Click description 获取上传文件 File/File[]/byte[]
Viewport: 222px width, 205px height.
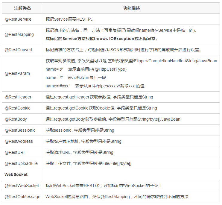coord(88,163)
